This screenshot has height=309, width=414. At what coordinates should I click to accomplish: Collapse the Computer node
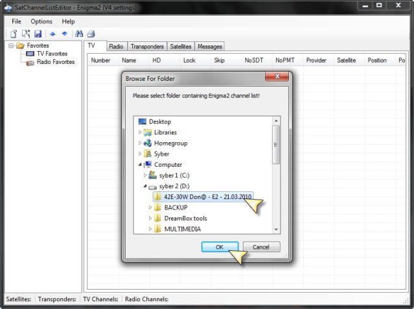[140, 165]
